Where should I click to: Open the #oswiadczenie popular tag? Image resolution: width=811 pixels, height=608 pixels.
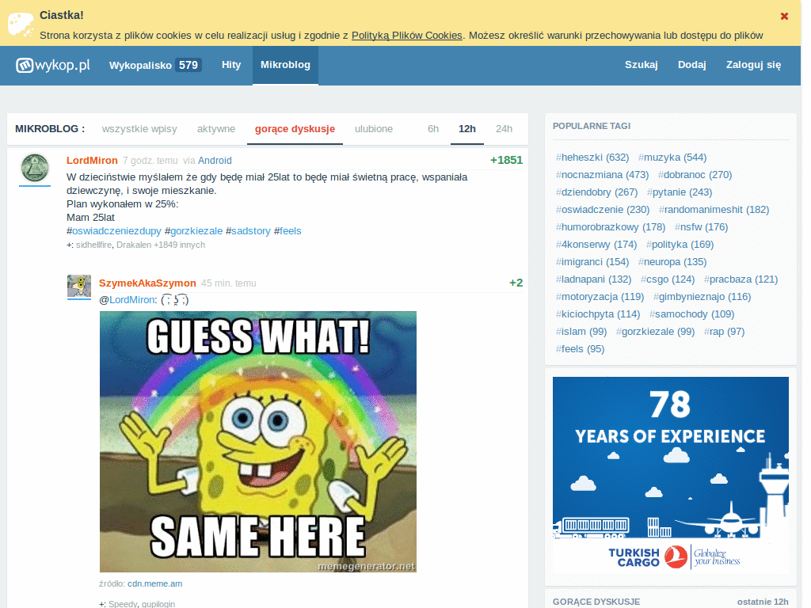[x=603, y=209]
